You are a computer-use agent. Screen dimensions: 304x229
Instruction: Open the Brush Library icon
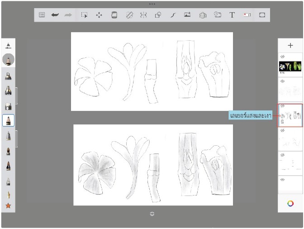pyautogui.click(x=8, y=46)
